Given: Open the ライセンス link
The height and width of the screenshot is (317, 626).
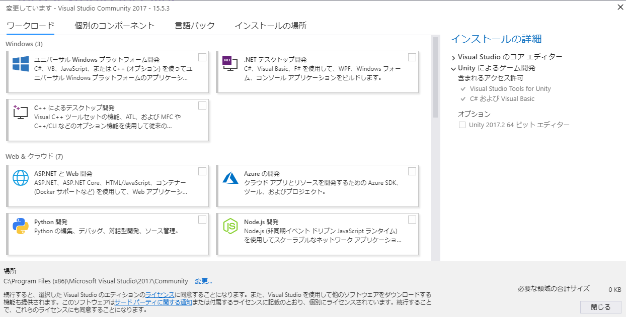Looking at the screenshot, I should coord(160,294).
